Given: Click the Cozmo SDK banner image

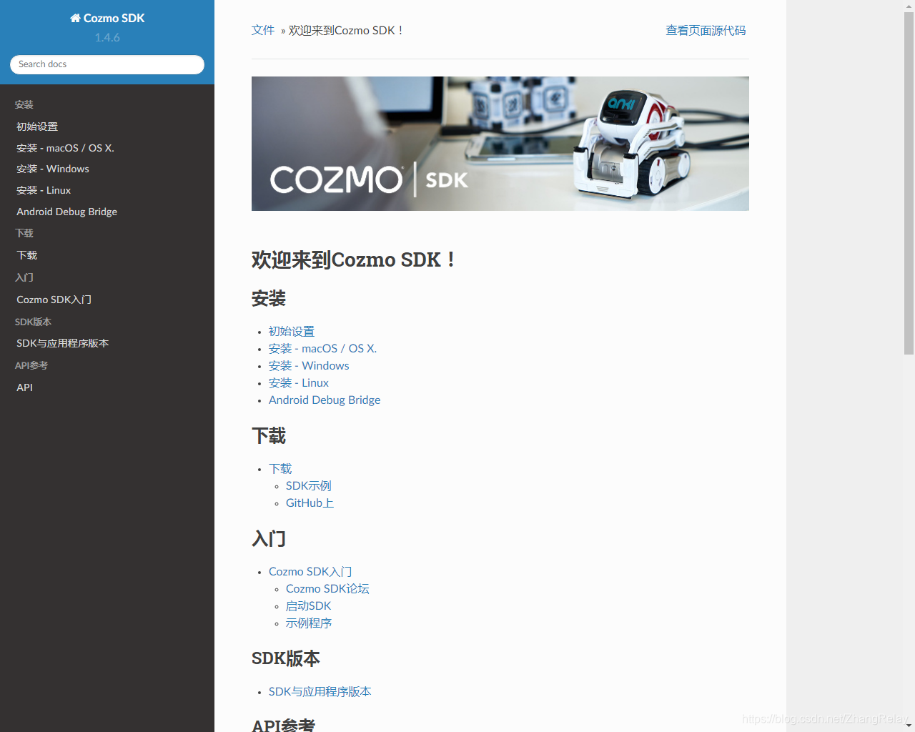Looking at the screenshot, I should point(500,144).
